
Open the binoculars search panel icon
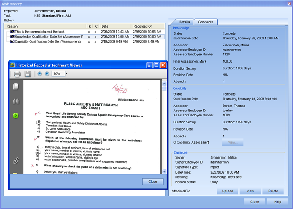coord(16,101)
